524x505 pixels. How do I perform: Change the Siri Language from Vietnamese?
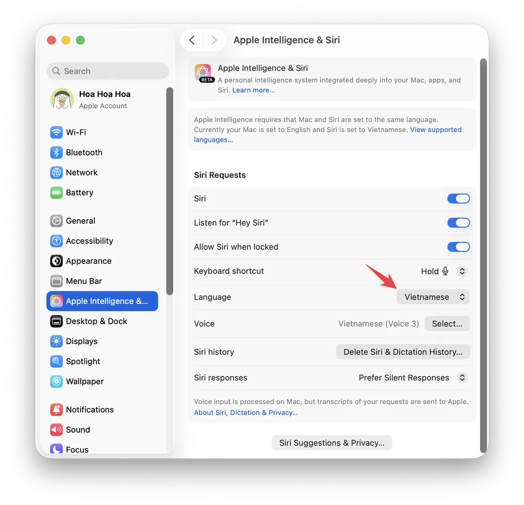(433, 297)
